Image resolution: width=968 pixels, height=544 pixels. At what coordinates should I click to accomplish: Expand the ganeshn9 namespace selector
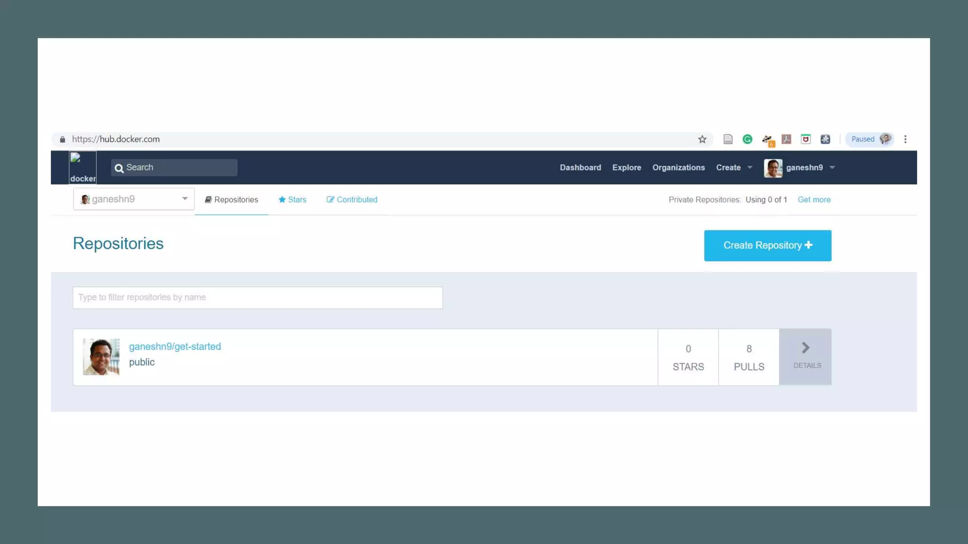click(x=134, y=199)
